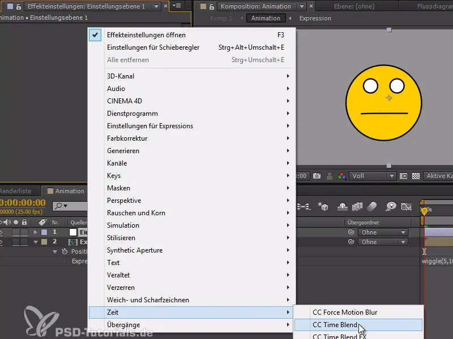
Task: Click the show snapshot person icon
Action: click(x=329, y=176)
